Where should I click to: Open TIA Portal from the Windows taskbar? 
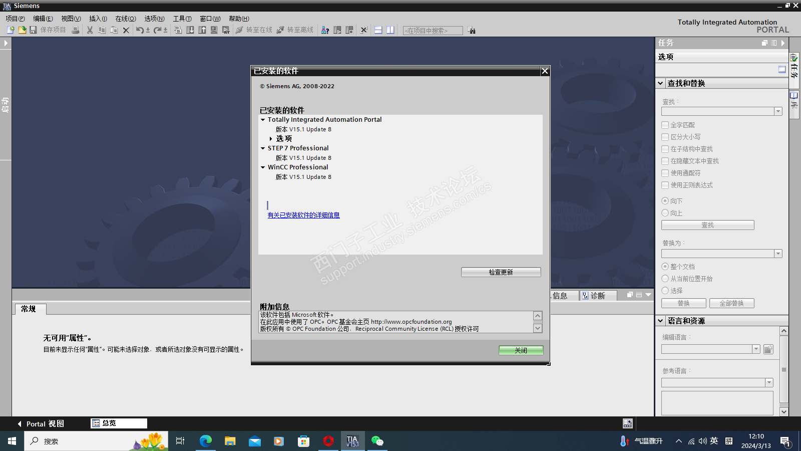tap(352, 441)
